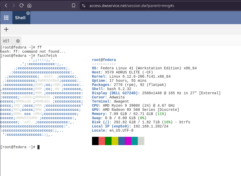Add a new shell session
This screenshot has height=176, width=241.
[6, 29]
